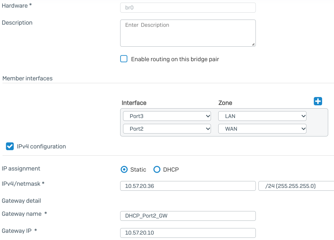Open the Port3 interface dropdown

click(167, 116)
